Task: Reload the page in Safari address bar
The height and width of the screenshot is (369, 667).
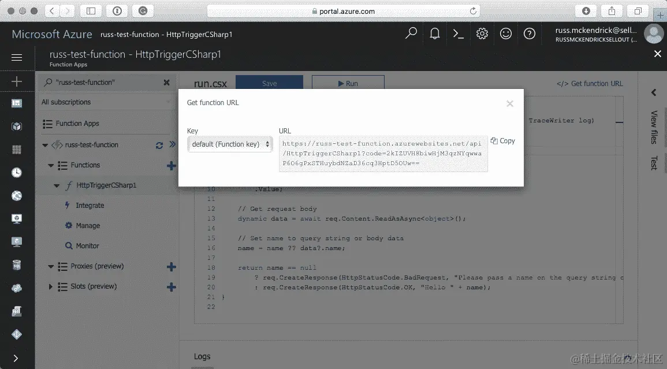Action: click(x=473, y=11)
